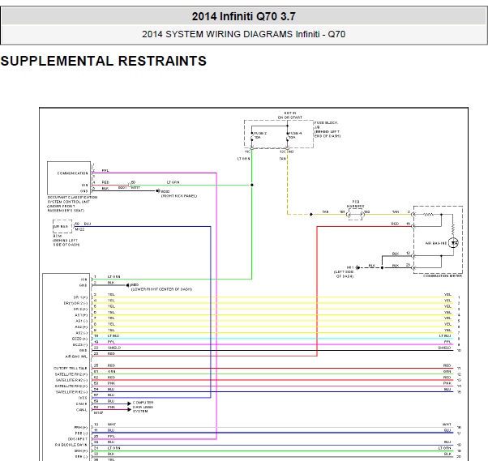
Task: Click the 'WHT' label at terminal 10
Action: 112,425
